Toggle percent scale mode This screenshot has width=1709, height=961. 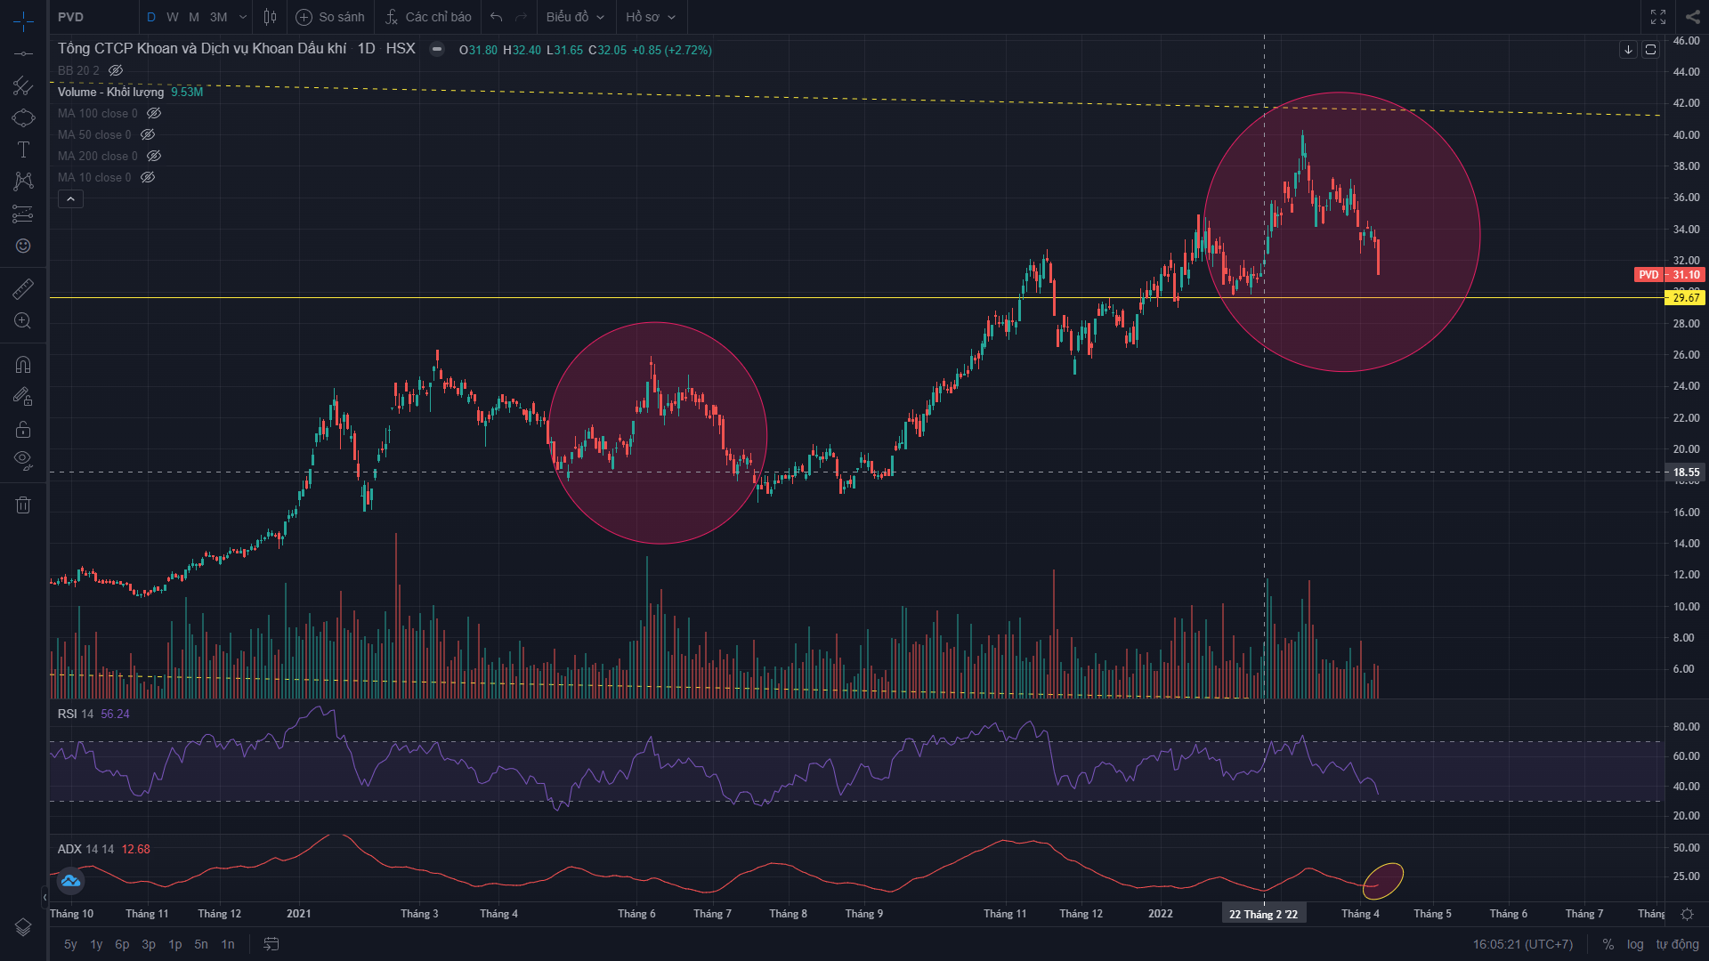pos(1608,944)
